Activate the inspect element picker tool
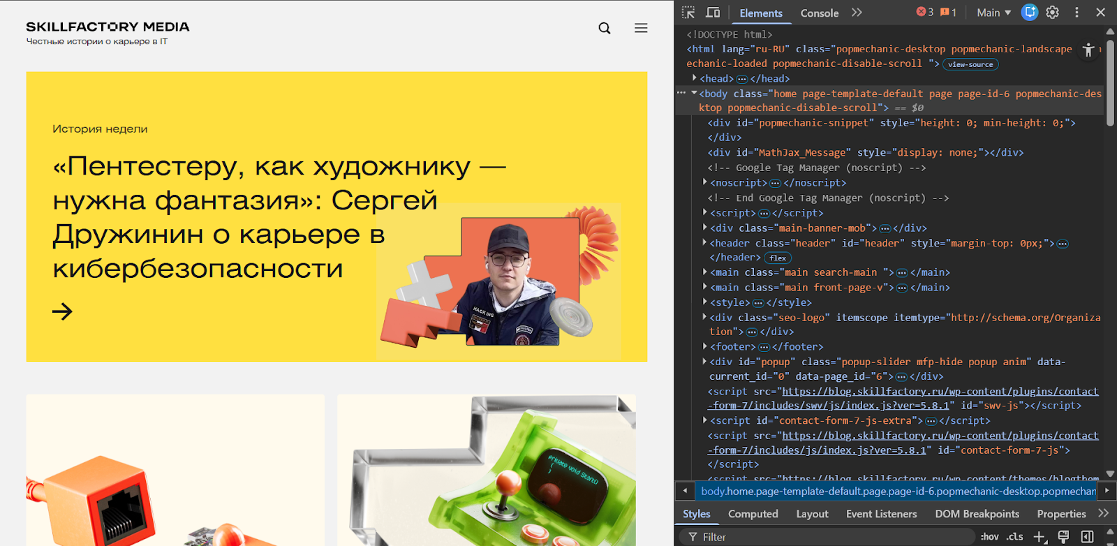This screenshot has width=1117, height=546. pyautogui.click(x=688, y=13)
